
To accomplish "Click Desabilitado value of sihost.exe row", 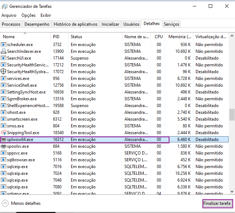I will (x=207, y=112).
